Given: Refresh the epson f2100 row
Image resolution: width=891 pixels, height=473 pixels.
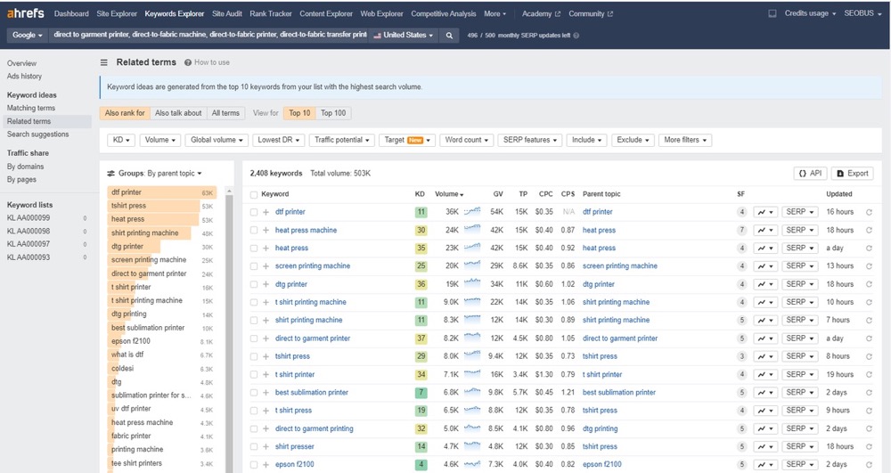Looking at the screenshot, I should pyautogui.click(x=869, y=464).
